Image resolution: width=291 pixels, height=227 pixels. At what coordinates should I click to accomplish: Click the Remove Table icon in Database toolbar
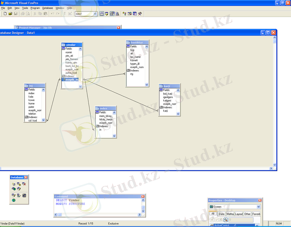click(24, 184)
